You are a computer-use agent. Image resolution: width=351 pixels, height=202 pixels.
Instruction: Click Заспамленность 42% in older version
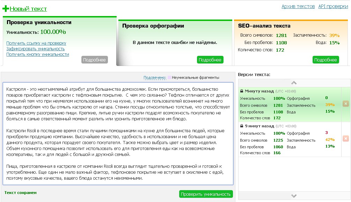[330, 140]
